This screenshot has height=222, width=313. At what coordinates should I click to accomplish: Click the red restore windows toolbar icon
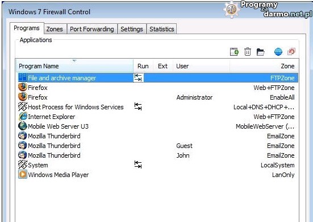point(291,52)
